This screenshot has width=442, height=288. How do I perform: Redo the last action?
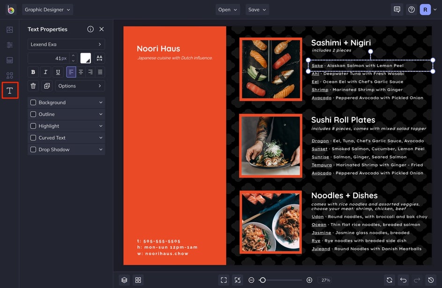pos(417,280)
